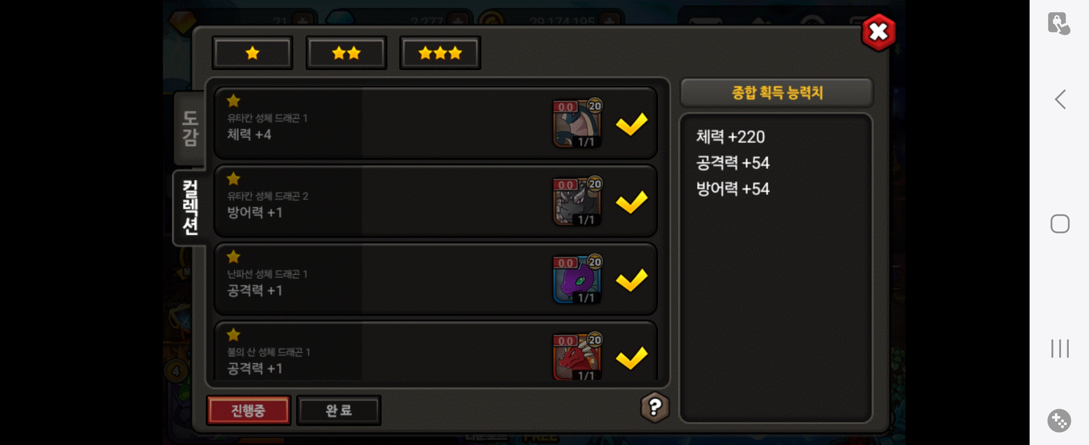
Task: Open the 컬렉션 side tab
Action: [190, 208]
